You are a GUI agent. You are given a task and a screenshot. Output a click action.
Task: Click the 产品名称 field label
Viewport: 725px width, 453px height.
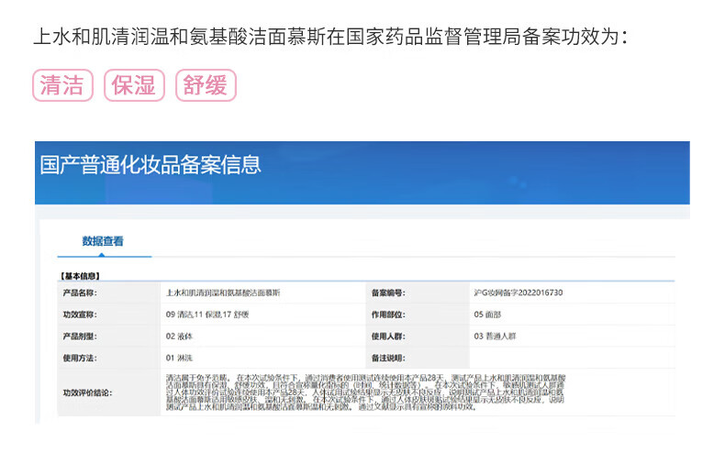click(x=79, y=293)
